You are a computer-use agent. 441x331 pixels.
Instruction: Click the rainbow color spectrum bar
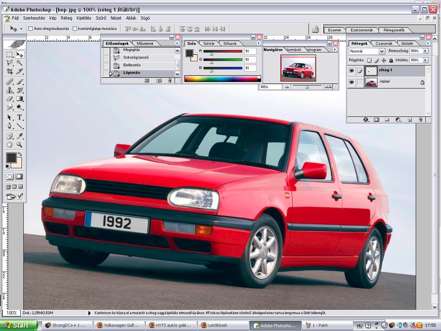click(x=221, y=79)
